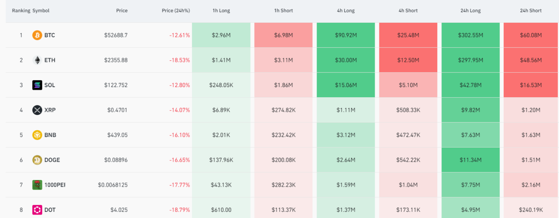Select ETH 4h Short cell $12.50M
The height and width of the screenshot is (218, 559).
(x=408, y=60)
